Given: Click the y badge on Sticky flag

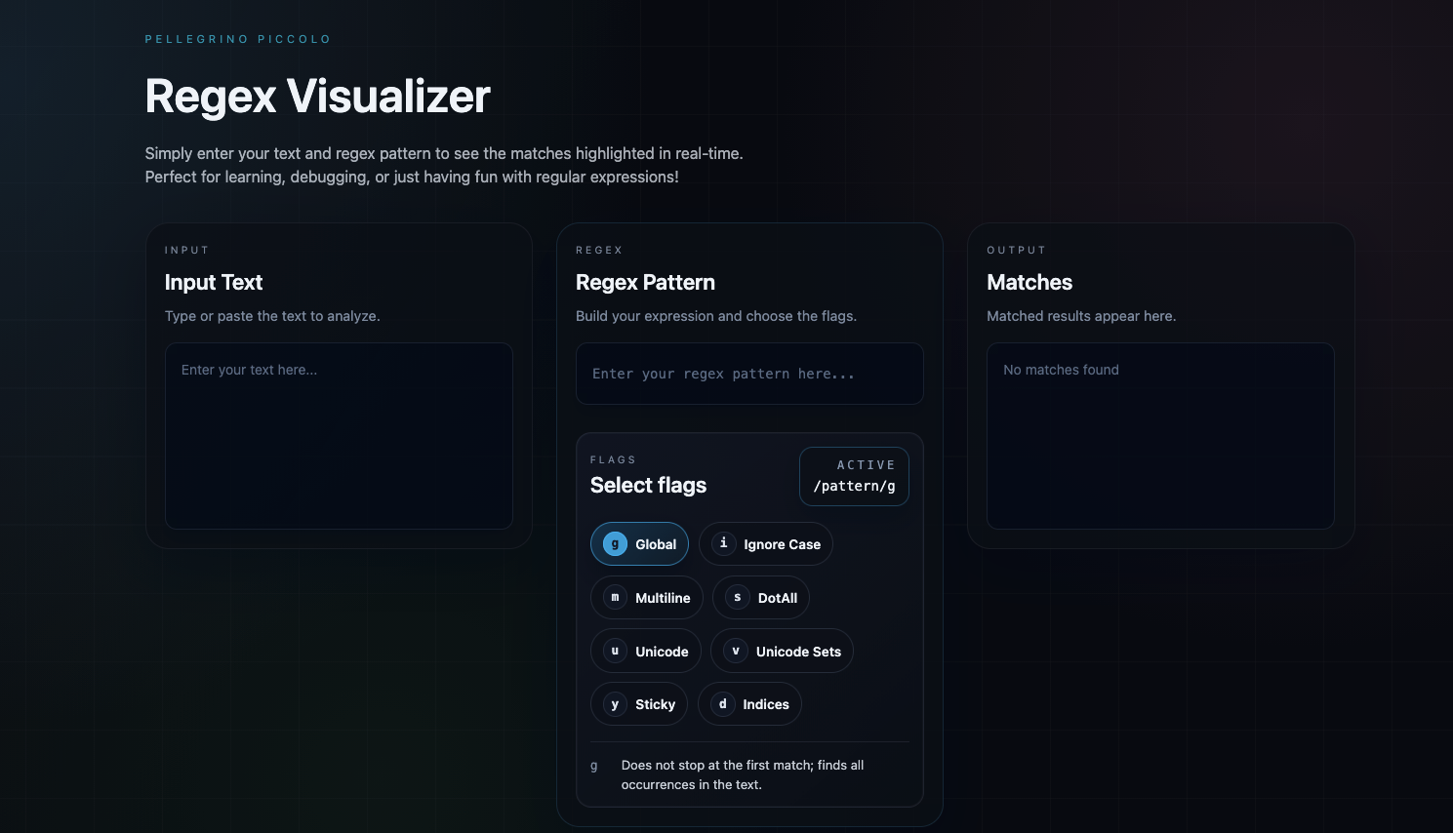Looking at the screenshot, I should pos(614,703).
